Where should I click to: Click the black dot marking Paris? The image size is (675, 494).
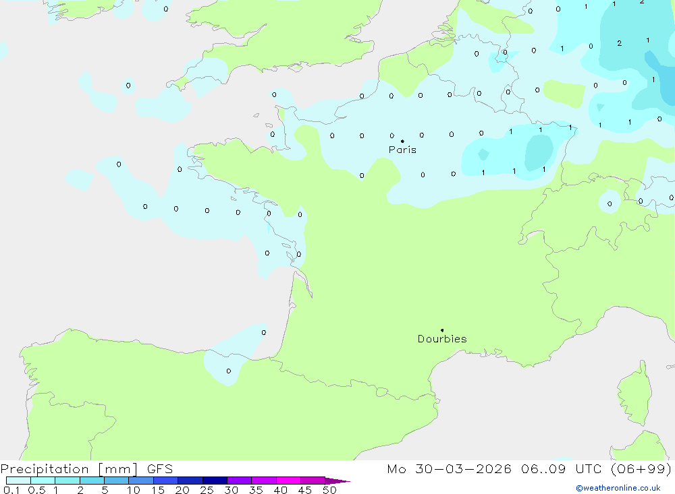click(x=402, y=141)
